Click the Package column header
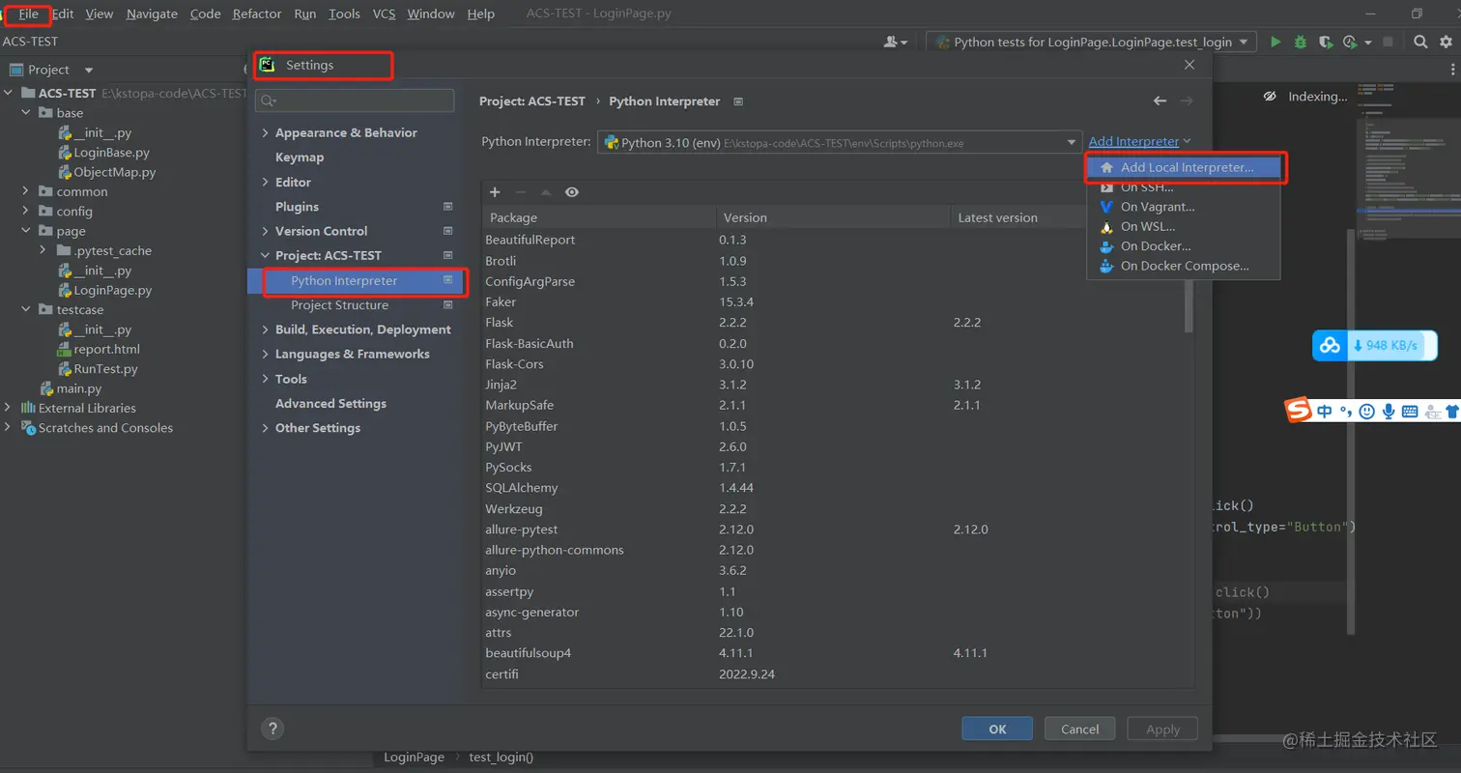1461x773 pixels. (599, 218)
